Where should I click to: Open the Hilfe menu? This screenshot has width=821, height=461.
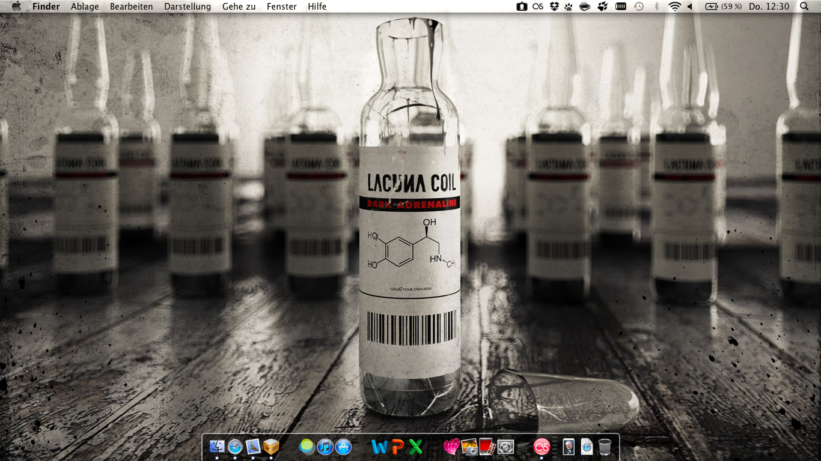pyautogui.click(x=317, y=7)
